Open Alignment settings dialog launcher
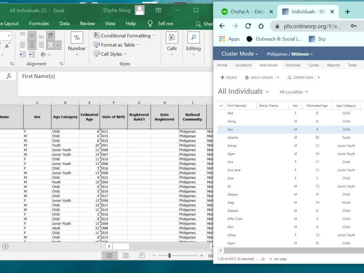The width and height of the screenshot is (364, 273). [x=61, y=64]
